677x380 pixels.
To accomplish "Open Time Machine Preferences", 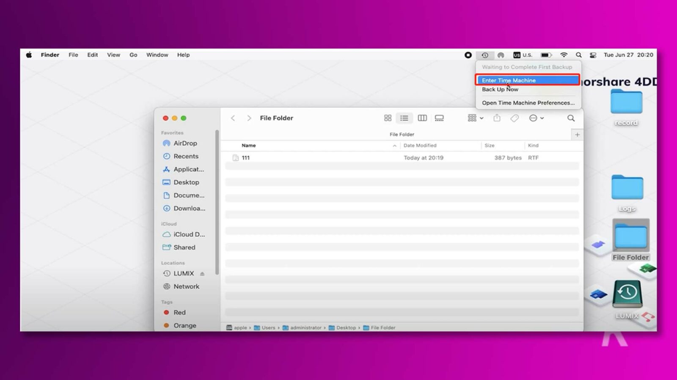I will (528, 103).
